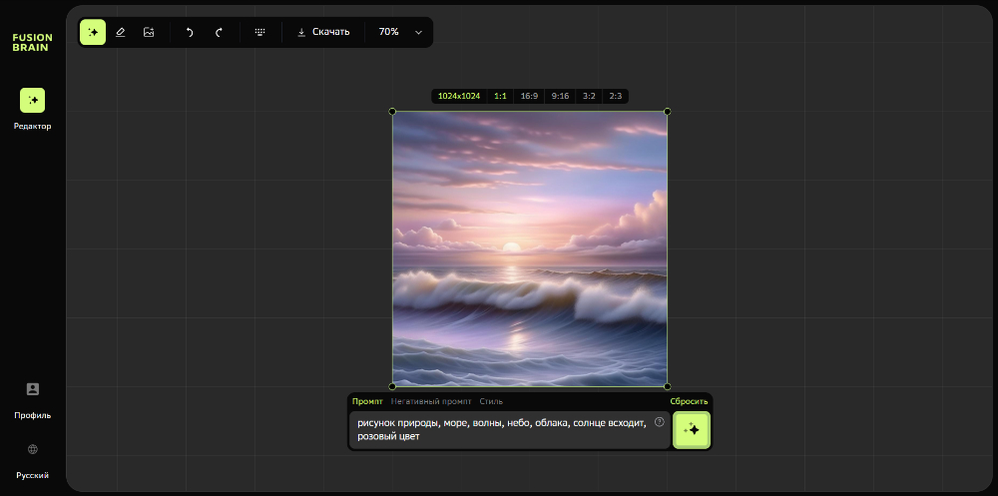
Task: Switch to the Негативный промпт tab
Action: coord(431,401)
